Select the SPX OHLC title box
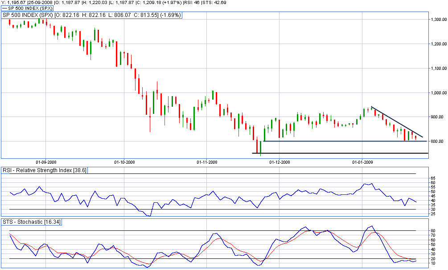The image size is (448, 270). point(92,15)
